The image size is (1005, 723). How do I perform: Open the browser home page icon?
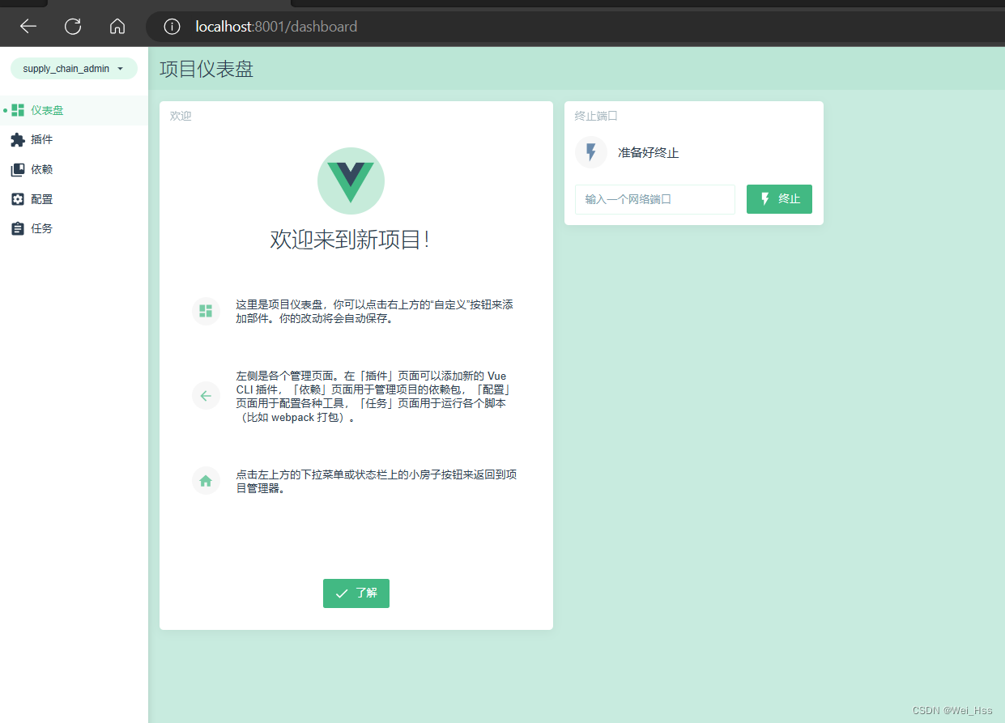(x=117, y=27)
